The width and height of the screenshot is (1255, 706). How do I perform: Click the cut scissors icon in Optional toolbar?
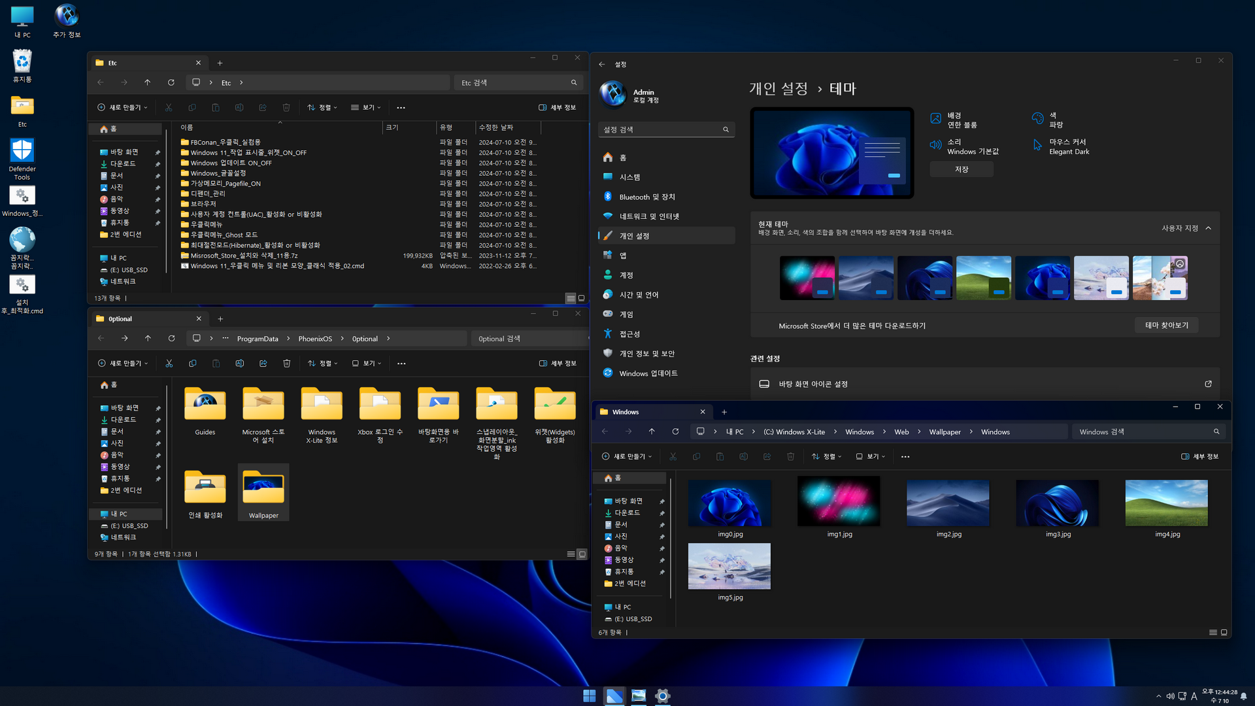coord(169,363)
